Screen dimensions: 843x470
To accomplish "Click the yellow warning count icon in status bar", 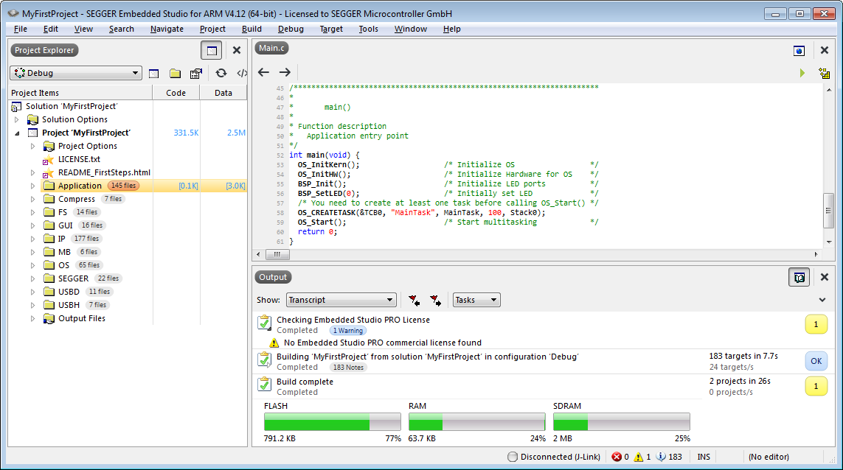I will 639,457.
